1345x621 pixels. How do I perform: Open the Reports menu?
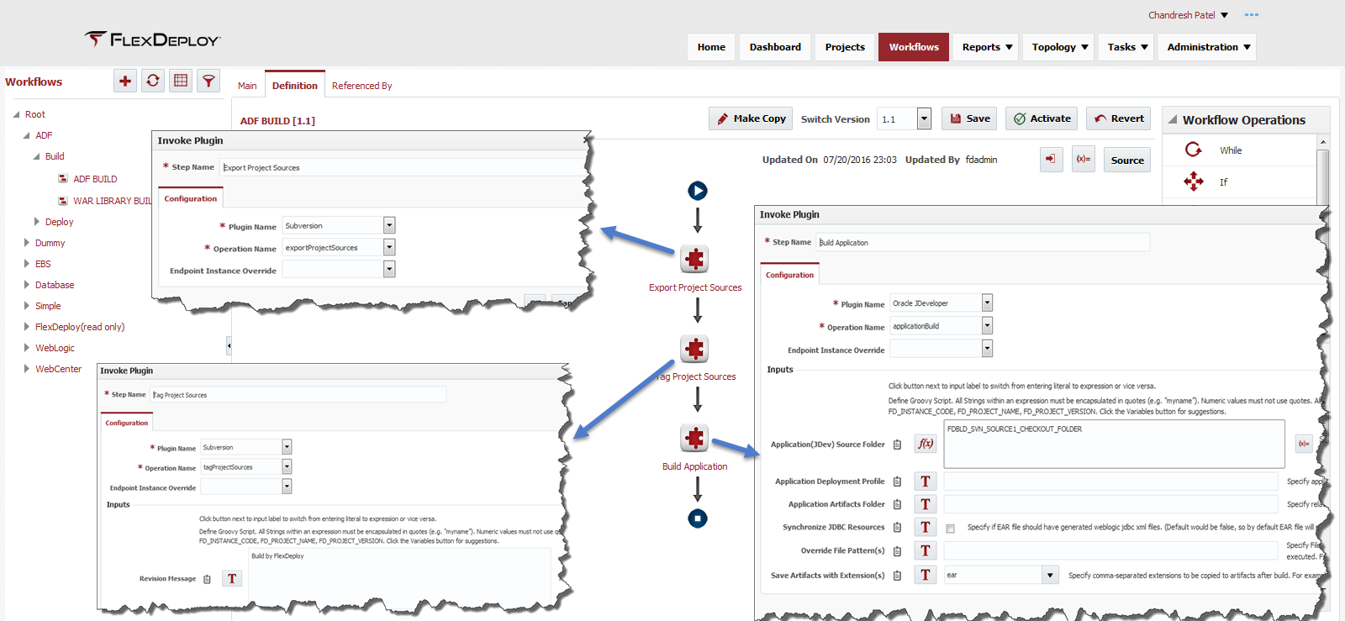coord(987,47)
